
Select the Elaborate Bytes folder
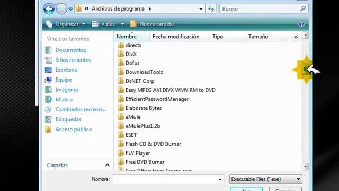(x=144, y=108)
